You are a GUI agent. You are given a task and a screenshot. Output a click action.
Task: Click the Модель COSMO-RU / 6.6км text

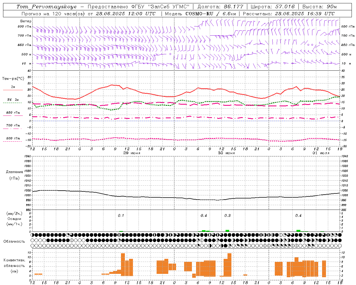[201, 14]
